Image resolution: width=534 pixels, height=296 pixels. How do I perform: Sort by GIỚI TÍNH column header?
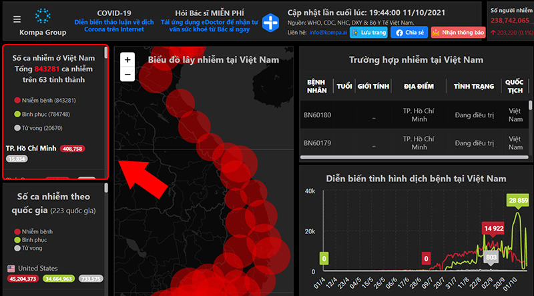pyautogui.click(x=373, y=87)
